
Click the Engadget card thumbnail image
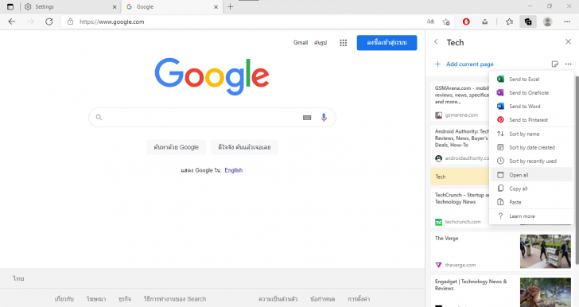point(546,292)
